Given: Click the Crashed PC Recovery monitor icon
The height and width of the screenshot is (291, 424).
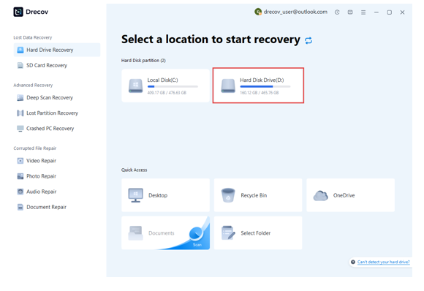Looking at the screenshot, I should pyautogui.click(x=20, y=129).
